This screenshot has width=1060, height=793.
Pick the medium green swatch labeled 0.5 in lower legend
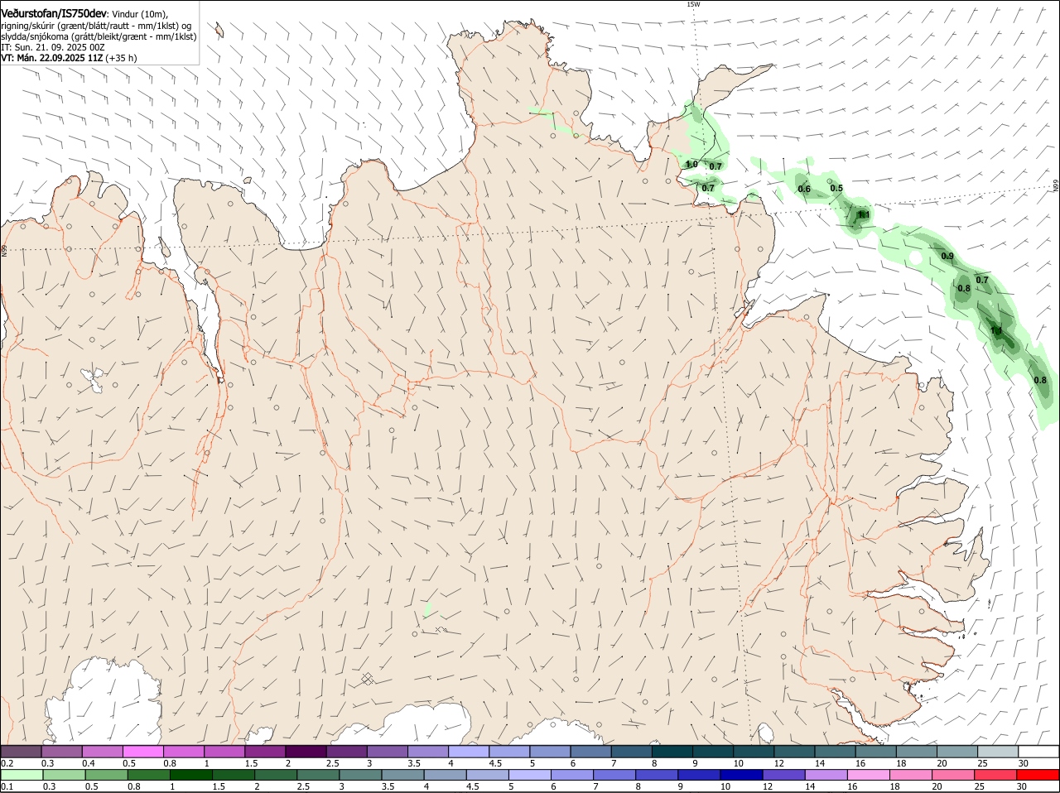[x=106, y=775]
